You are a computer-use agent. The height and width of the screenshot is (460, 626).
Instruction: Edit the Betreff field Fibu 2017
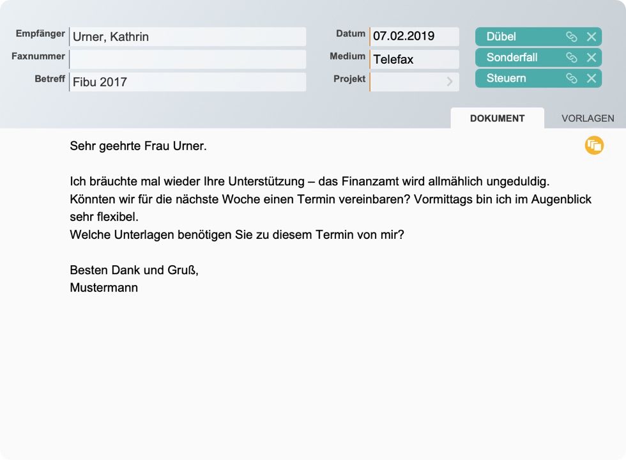[188, 82]
